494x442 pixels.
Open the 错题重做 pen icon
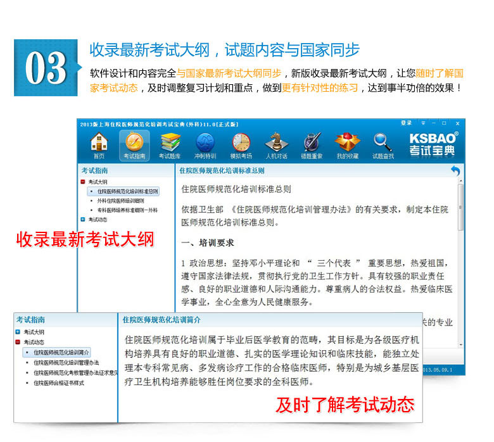[x=312, y=146]
